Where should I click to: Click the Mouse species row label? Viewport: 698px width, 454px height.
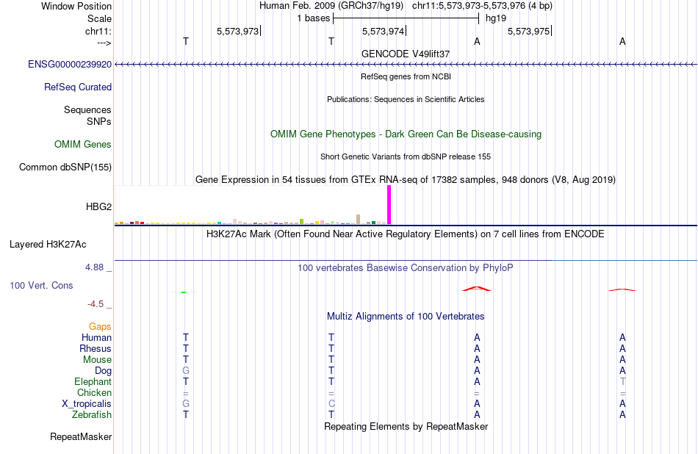[97, 360]
